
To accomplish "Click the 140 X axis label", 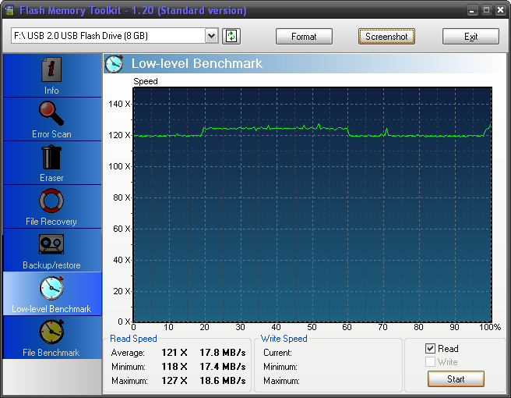I will click(119, 104).
